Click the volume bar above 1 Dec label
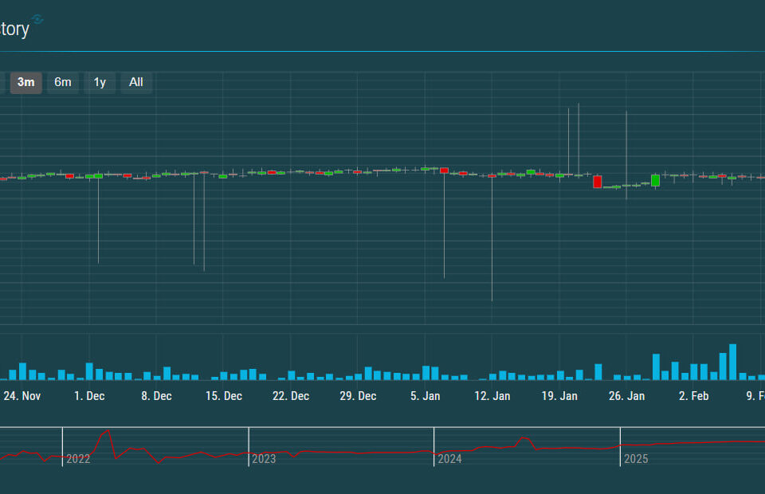Viewport: 765px width, 494px height. [88, 370]
